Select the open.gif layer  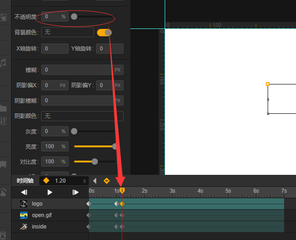point(50,215)
